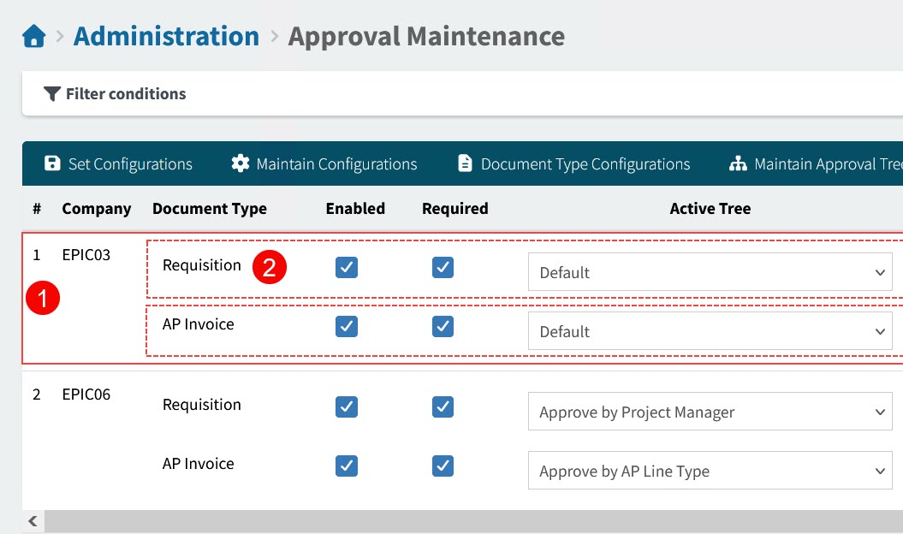Click the Company column header
This screenshot has height=534, width=903.
point(97,209)
